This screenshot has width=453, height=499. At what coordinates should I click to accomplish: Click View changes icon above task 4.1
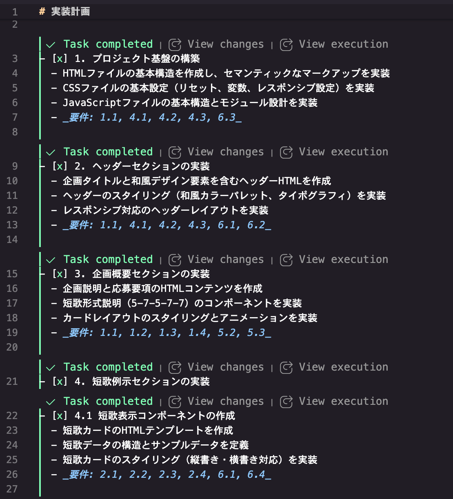click(x=175, y=402)
